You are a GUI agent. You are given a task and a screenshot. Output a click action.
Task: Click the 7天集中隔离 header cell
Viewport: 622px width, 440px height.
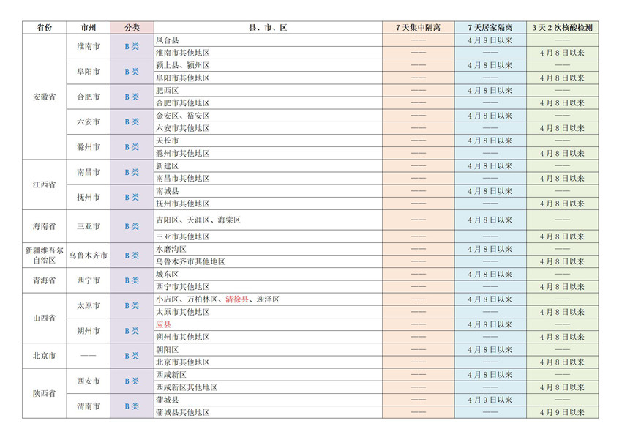[x=418, y=28]
